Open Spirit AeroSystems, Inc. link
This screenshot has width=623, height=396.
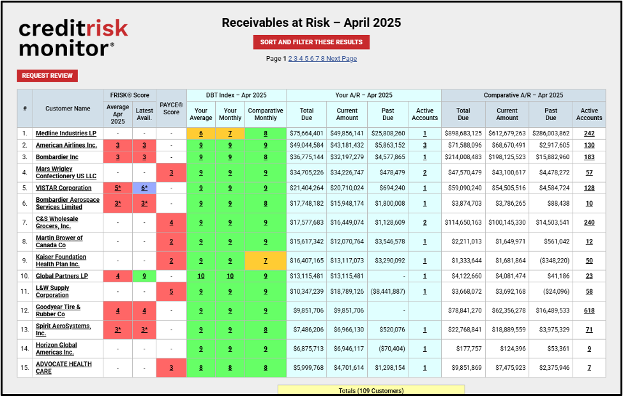tap(63, 330)
